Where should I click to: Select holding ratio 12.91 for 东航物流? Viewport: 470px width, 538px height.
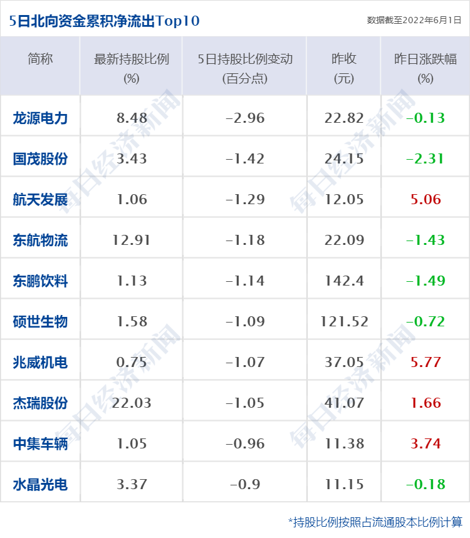132,240
